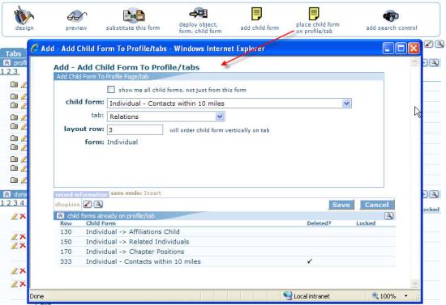The height and width of the screenshot is (305, 446).
Task: Click place child form on profile/tab icon
Action: (314, 14)
